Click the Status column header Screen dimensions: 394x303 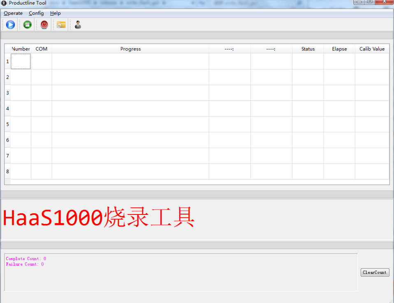(308, 49)
